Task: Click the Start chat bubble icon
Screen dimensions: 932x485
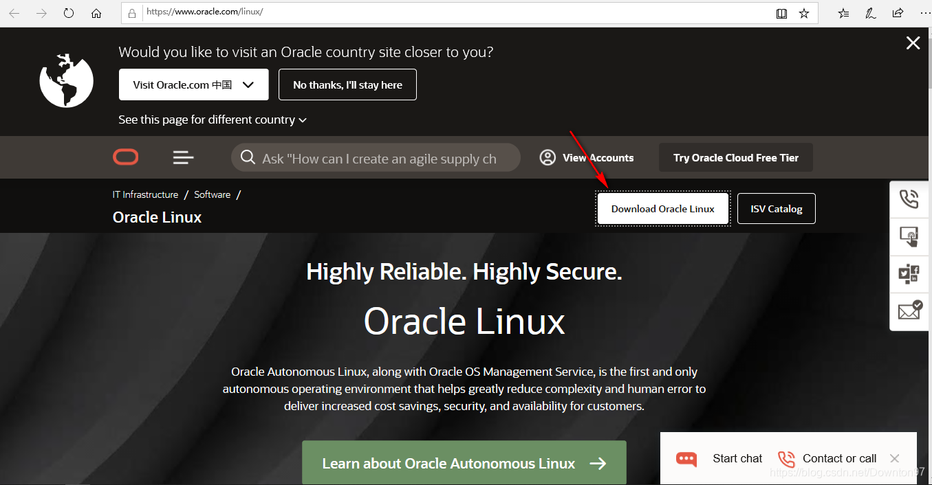Action: point(686,459)
